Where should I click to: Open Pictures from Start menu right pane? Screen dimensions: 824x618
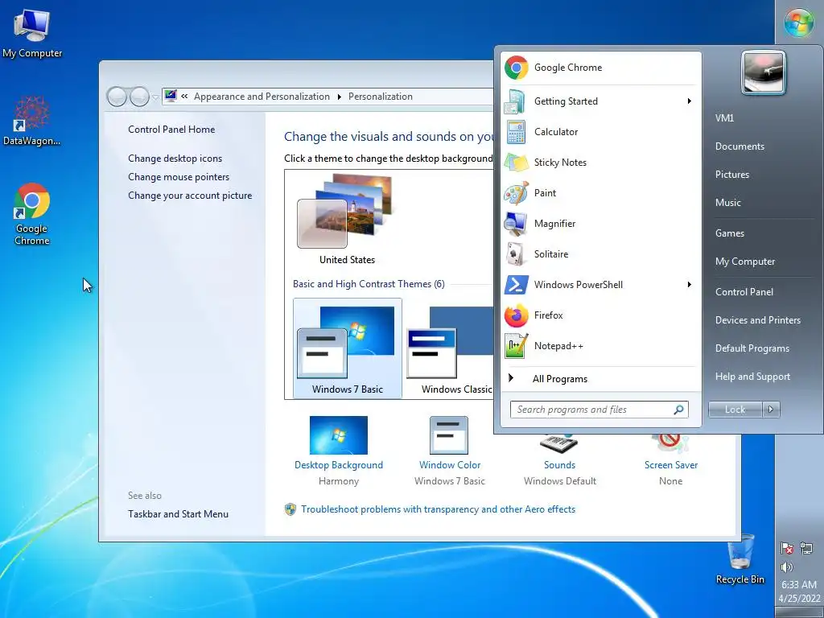pos(732,175)
